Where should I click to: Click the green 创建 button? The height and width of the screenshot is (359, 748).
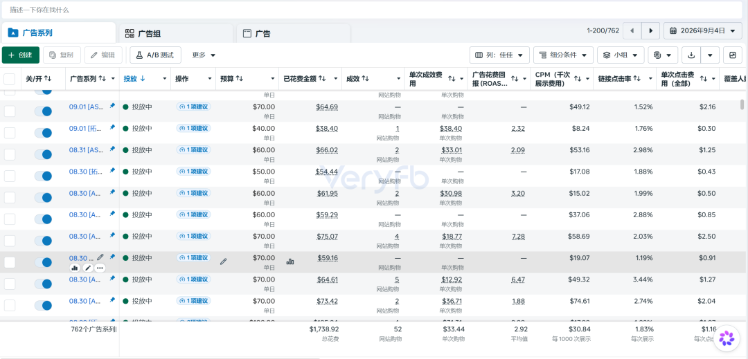(21, 55)
